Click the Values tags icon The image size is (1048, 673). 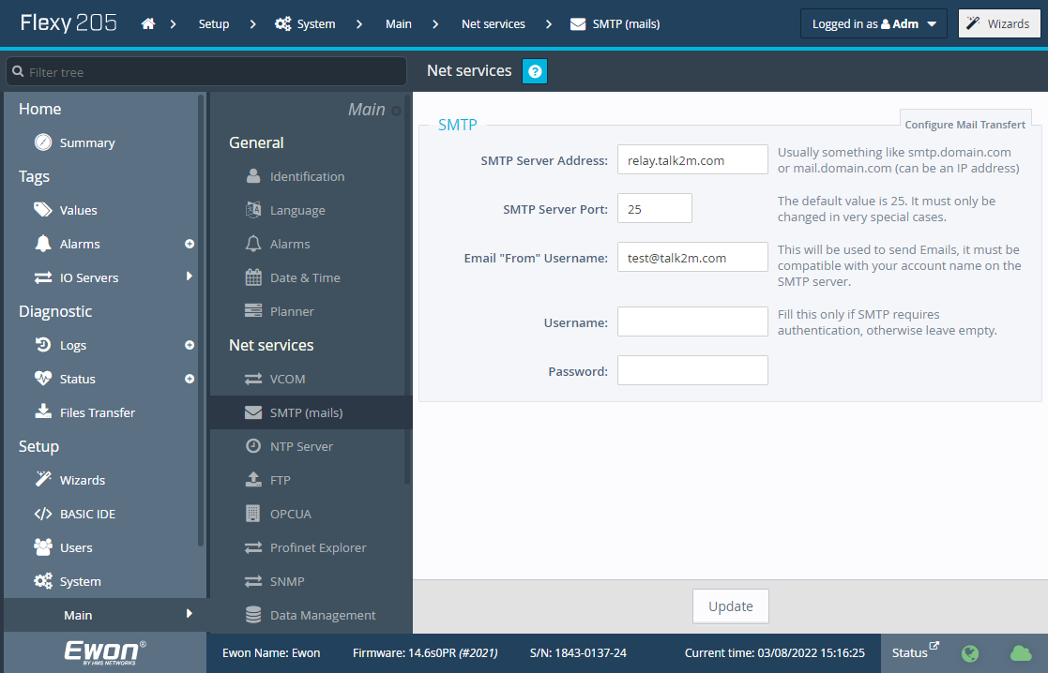pos(43,210)
